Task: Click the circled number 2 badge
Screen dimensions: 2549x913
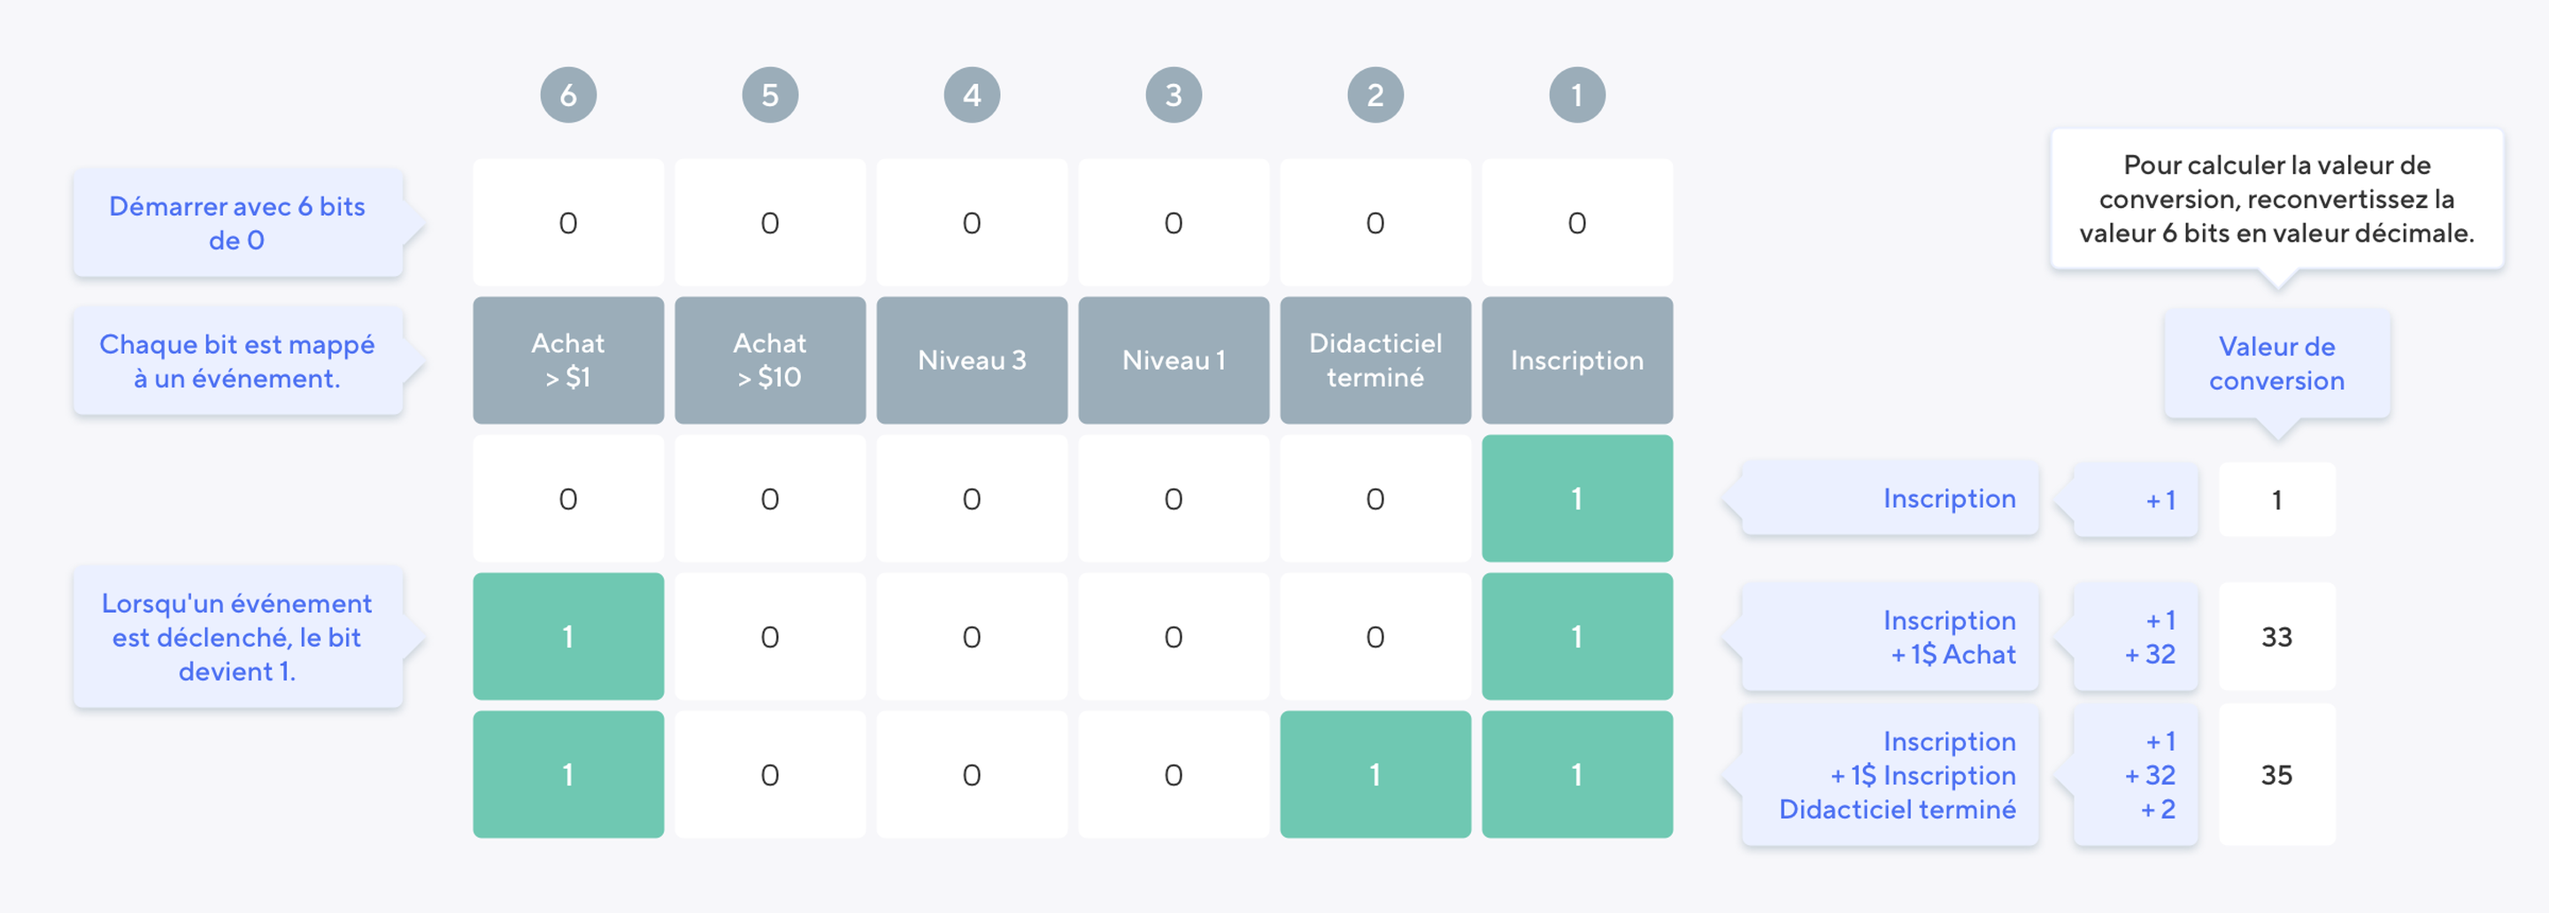Action: tap(1375, 95)
